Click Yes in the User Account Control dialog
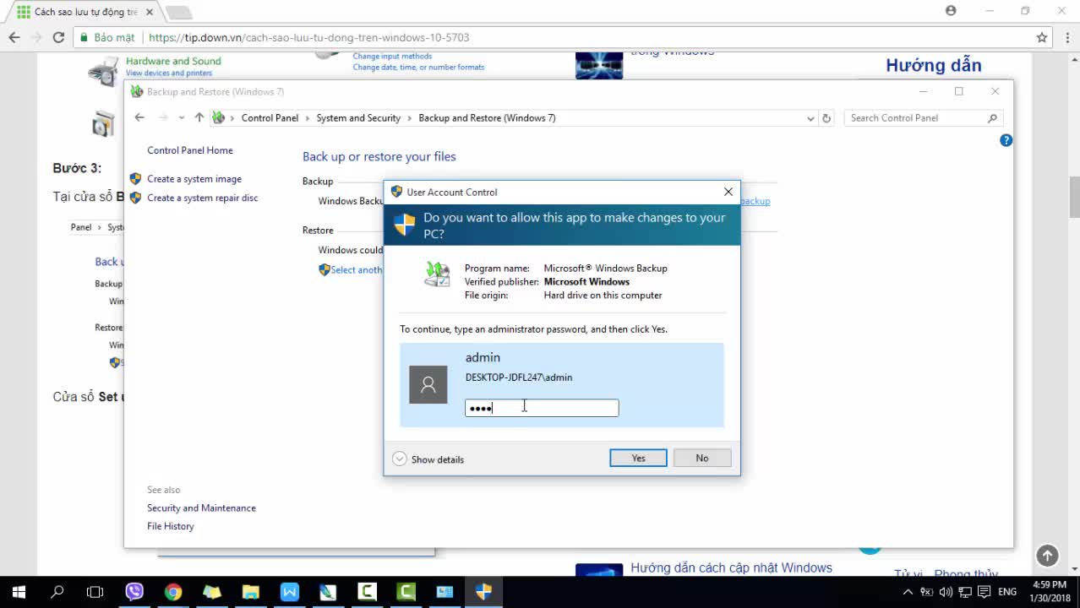Image resolution: width=1080 pixels, height=608 pixels. point(638,458)
